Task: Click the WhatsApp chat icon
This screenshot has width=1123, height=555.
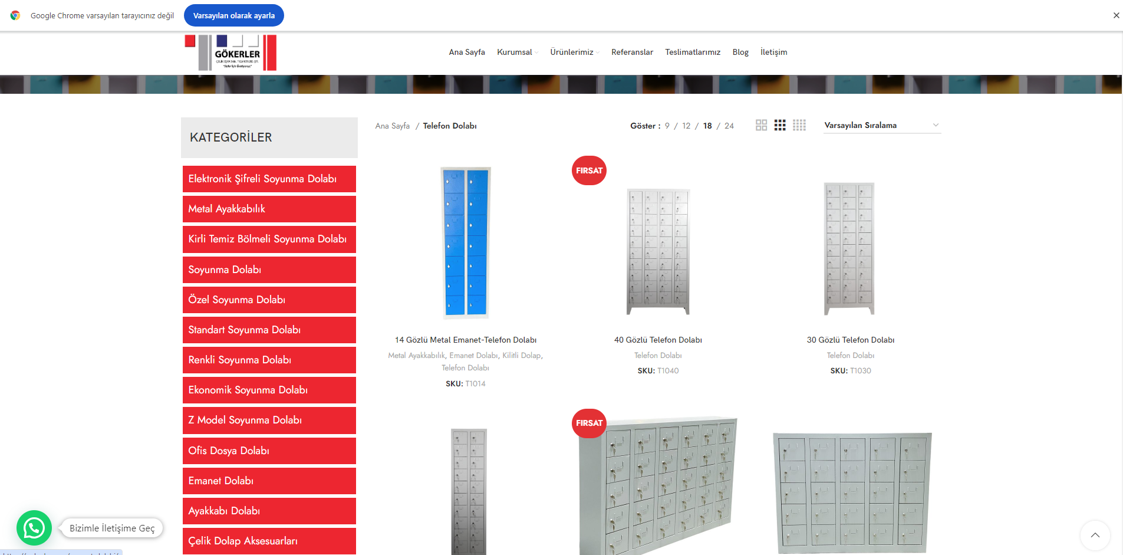Action: 34,528
